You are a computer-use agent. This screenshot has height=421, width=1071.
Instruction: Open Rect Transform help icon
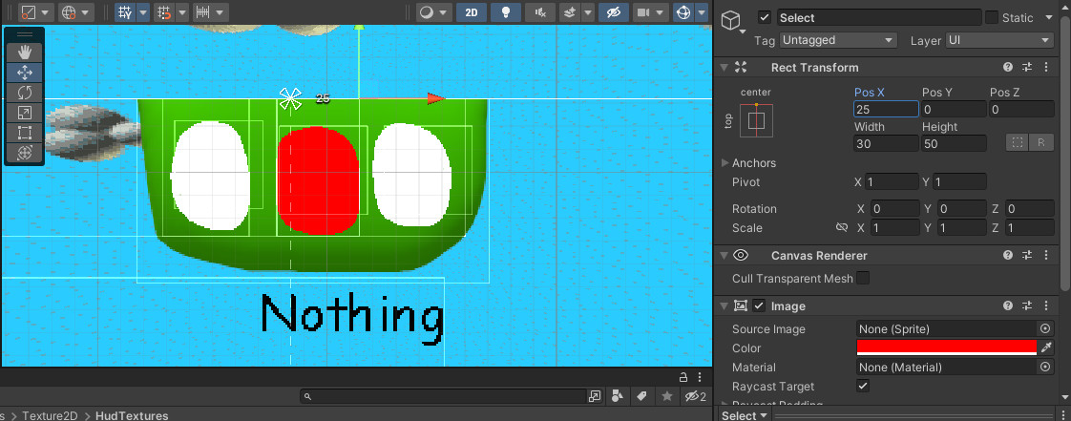(x=1008, y=68)
